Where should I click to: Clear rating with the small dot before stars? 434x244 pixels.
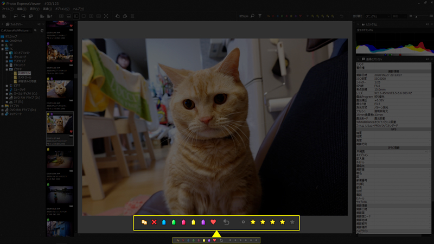click(243, 222)
